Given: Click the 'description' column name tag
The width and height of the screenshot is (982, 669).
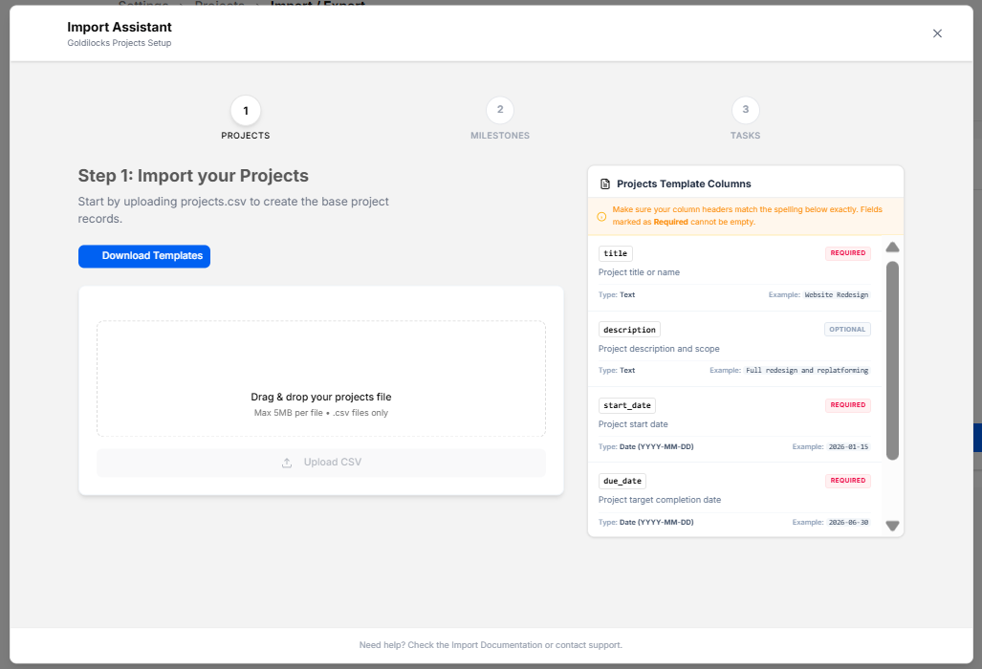Looking at the screenshot, I should [629, 330].
